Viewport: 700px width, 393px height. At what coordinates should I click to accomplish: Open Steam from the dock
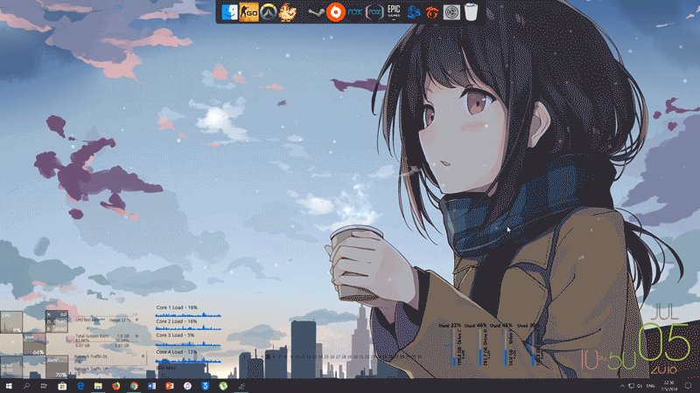(316, 12)
